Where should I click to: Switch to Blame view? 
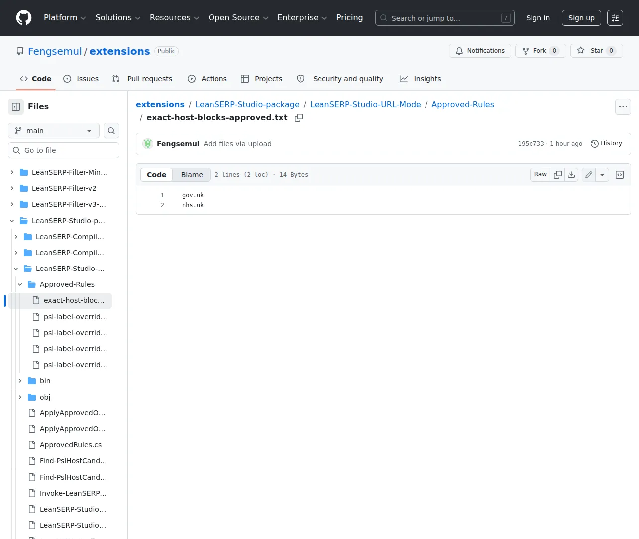click(192, 175)
